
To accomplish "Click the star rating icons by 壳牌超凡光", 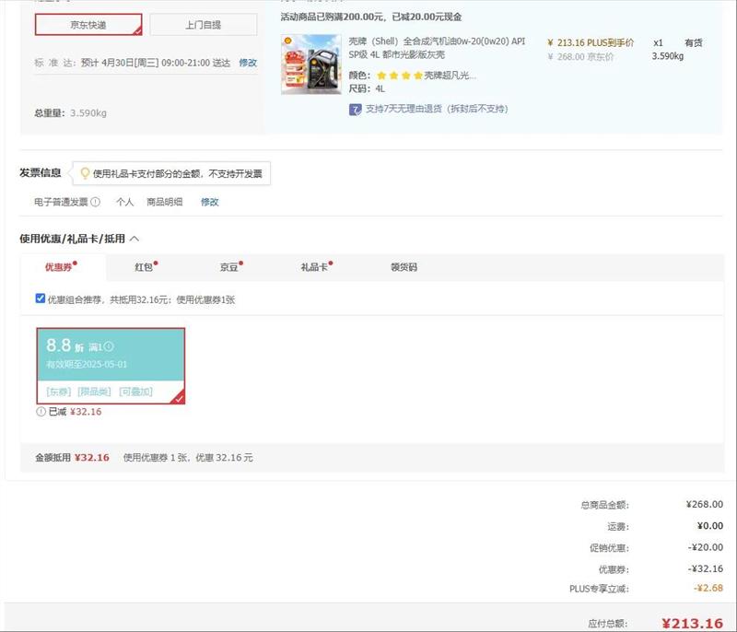I will pyautogui.click(x=398, y=76).
